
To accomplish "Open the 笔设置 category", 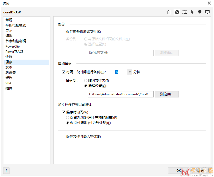I will [x=27, y=72].
